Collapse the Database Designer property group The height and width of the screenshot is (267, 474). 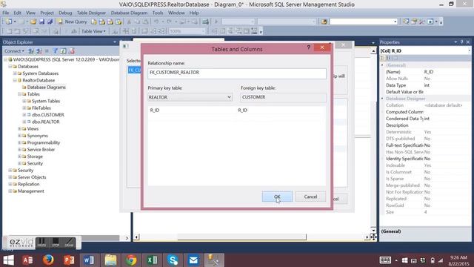[382, 99]
